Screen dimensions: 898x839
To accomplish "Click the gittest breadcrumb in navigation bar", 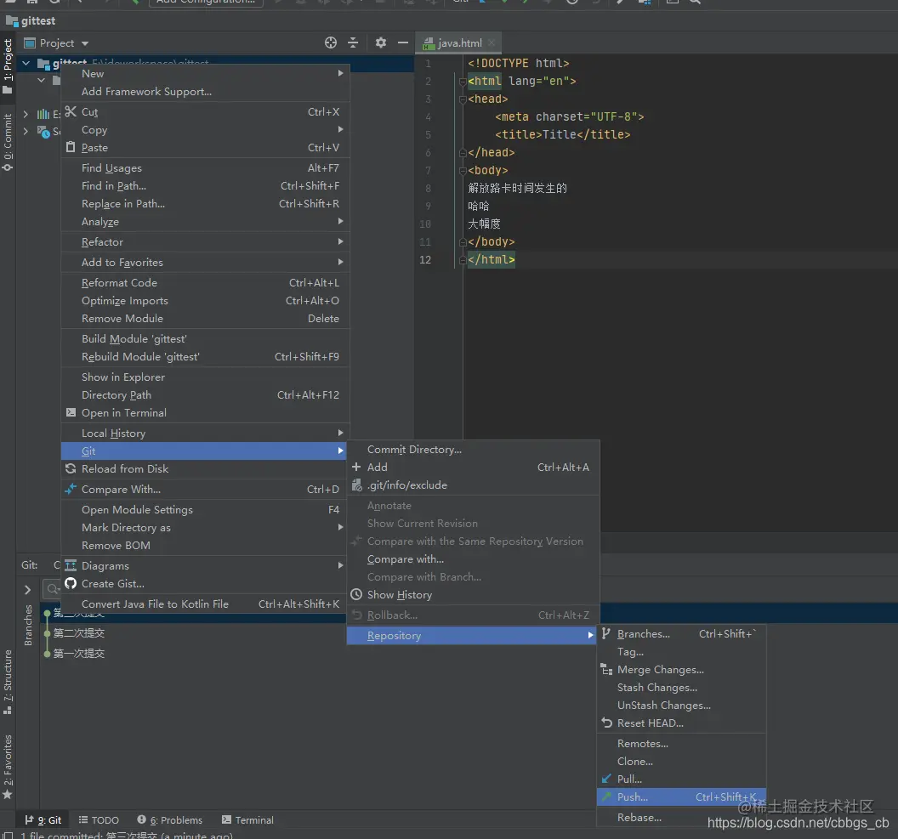I will [31, 20].
